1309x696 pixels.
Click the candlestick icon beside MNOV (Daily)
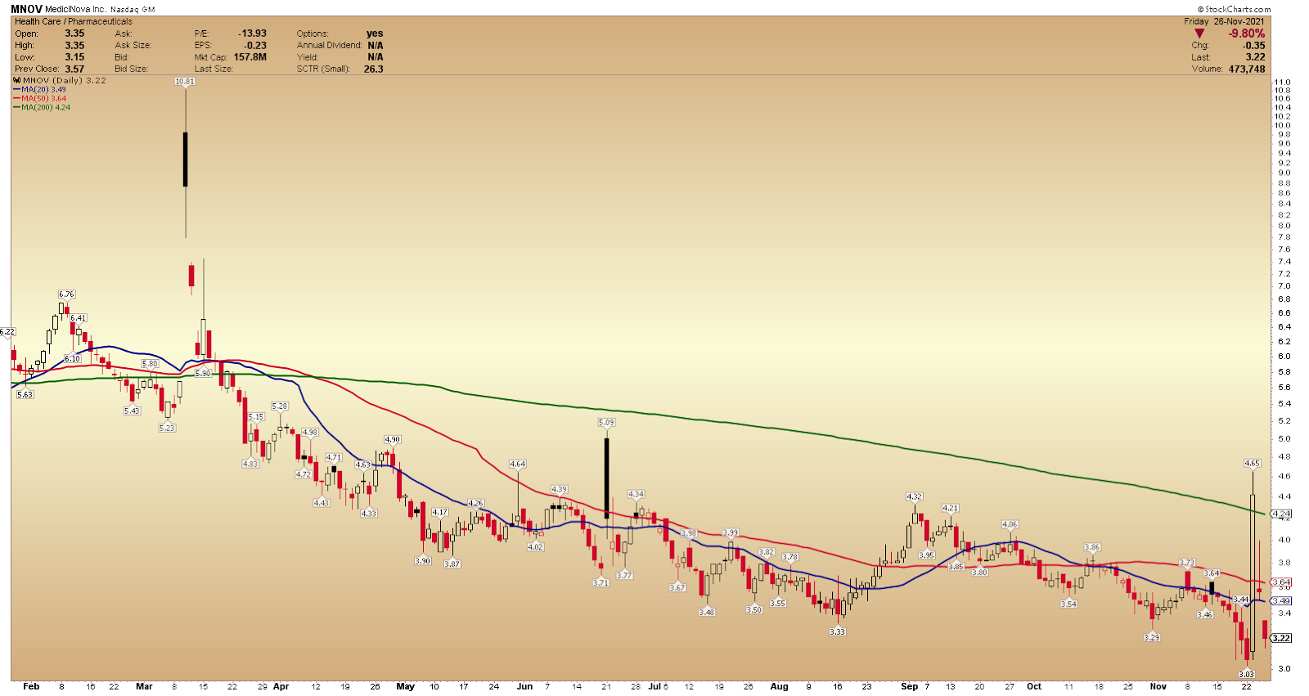pyautogui.click(x=17, y=80)
